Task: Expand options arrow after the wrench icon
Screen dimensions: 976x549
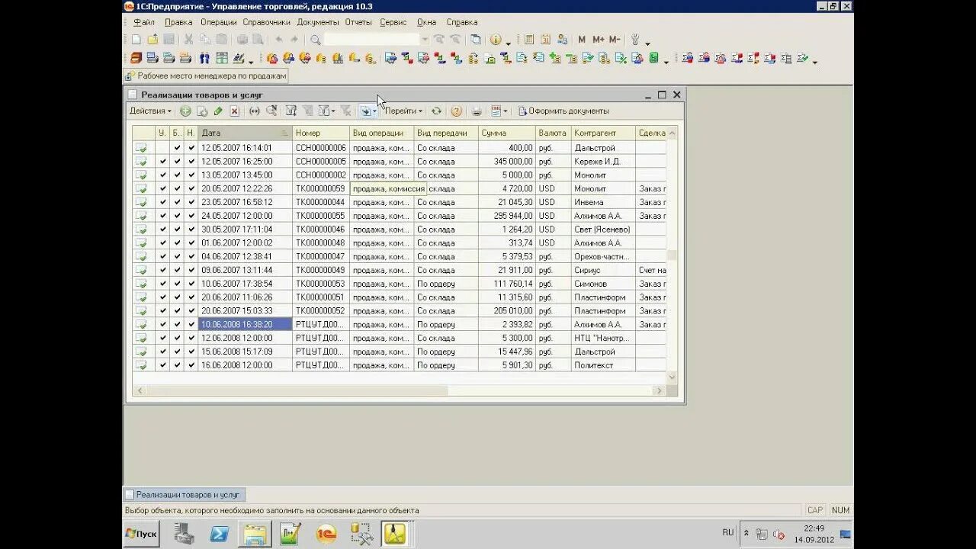Action: [648, 43]
